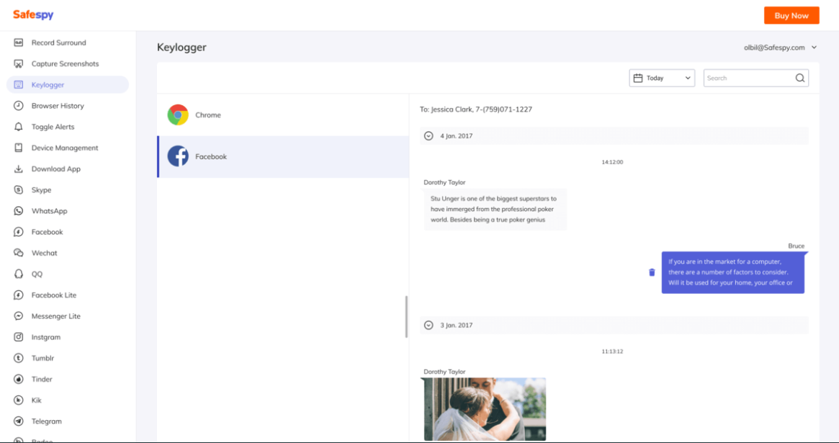Collapse the 3 Jan. 2017 conversation section

(429, 326)
